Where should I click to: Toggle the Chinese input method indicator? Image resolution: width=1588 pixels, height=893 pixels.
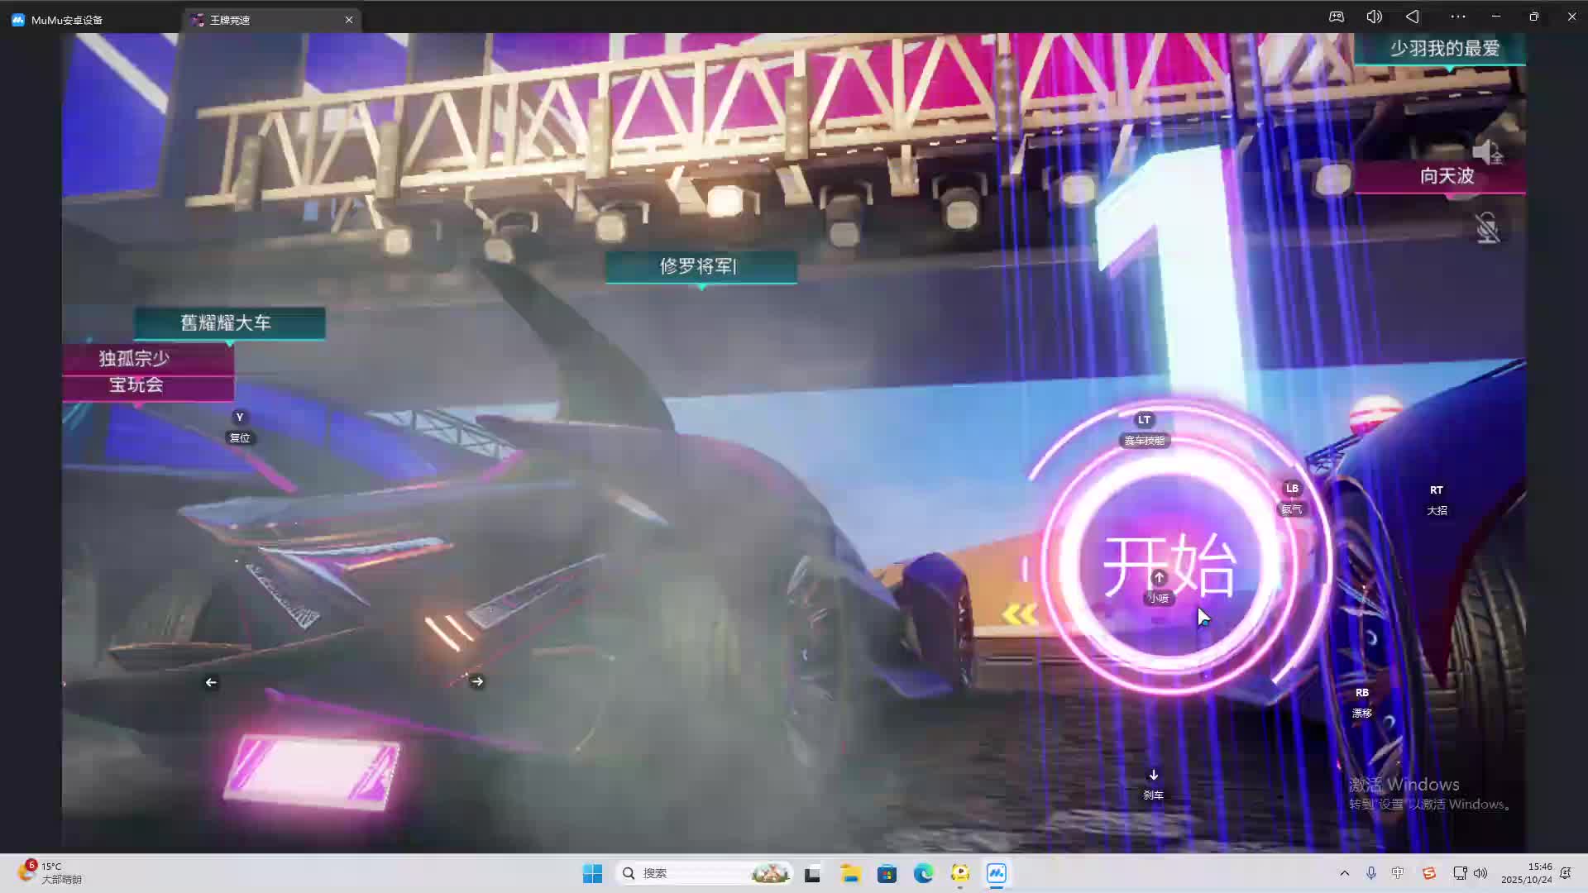click(x=1398, y=873)
